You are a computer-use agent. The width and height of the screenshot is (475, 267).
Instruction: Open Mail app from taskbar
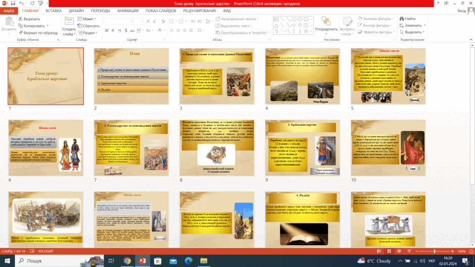[x=173, y=260]
